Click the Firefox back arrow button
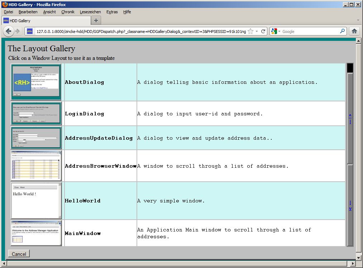This screenshot has height=268, width=363. coord(8,31)
